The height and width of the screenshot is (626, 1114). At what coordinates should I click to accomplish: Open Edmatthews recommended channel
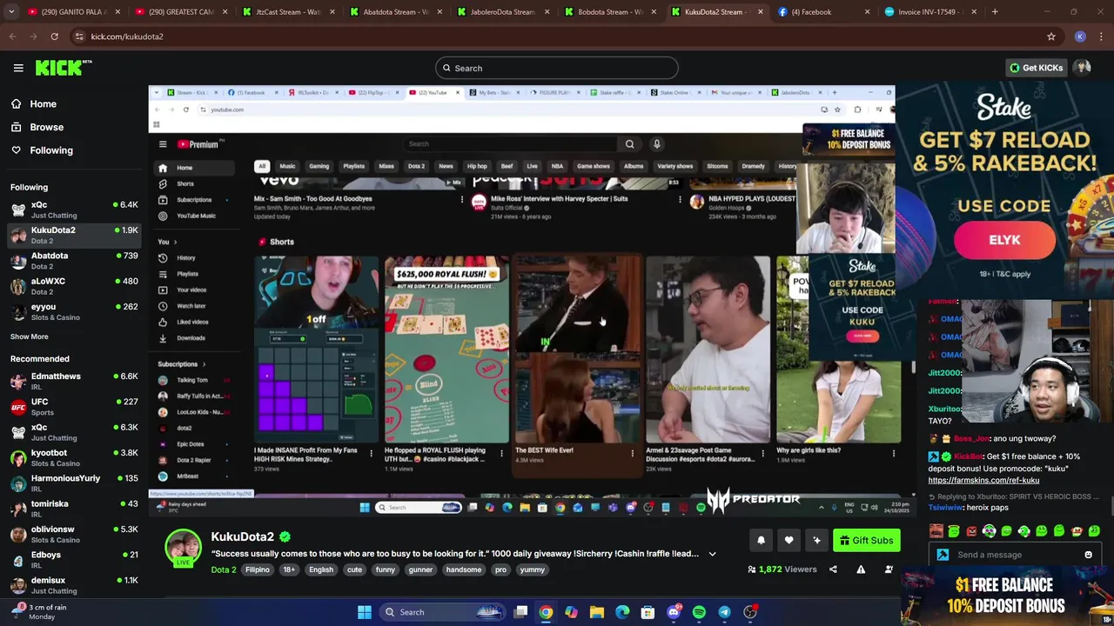73,381
